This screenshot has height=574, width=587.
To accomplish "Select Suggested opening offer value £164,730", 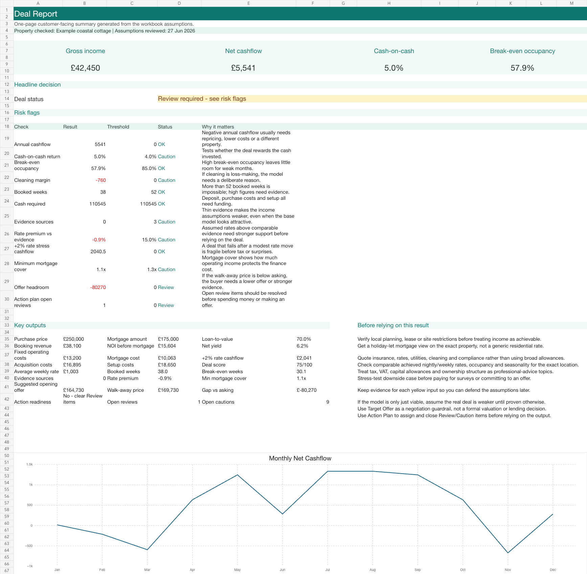I will (73, 390).
